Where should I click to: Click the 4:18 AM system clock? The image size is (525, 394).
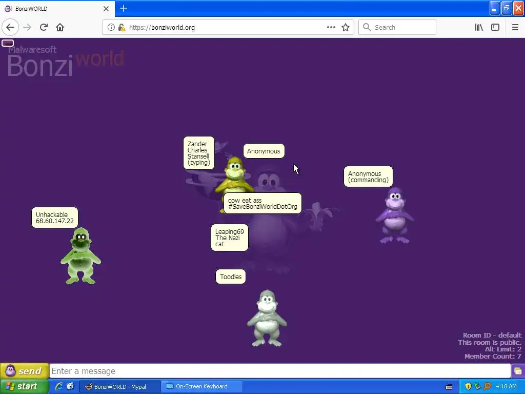tap(506, 387)
